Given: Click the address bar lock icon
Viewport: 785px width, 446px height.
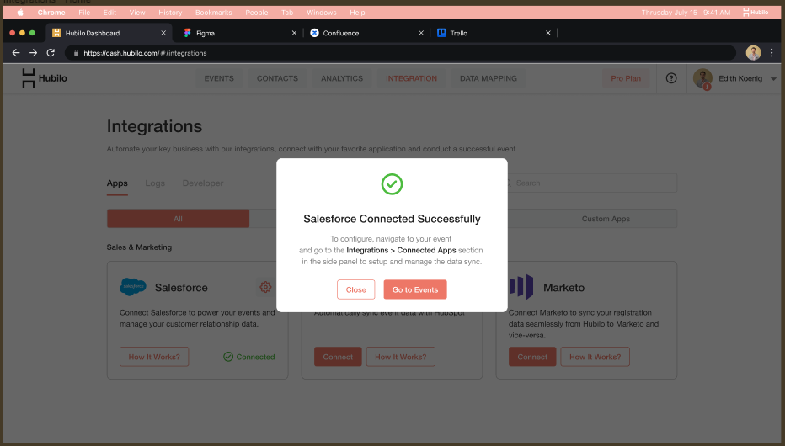Looking at the screenshot, I should pos(76,53).
